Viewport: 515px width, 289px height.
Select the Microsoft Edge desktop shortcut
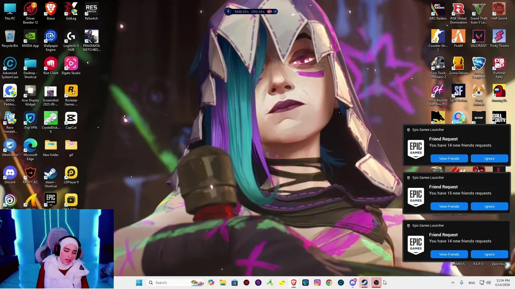click(30, 150)
